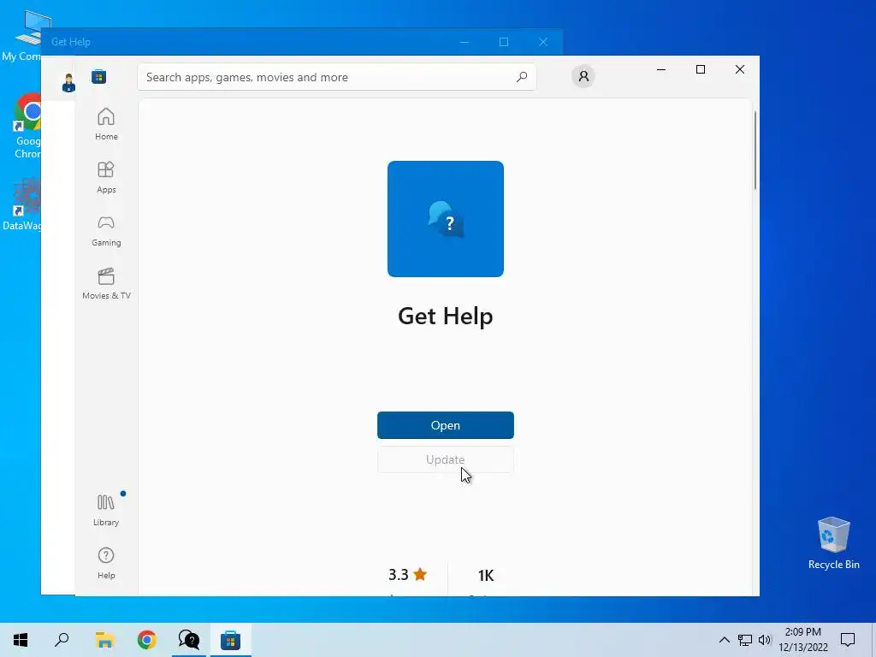Viewport: 876px width, 657px height.
Task: Maximize the background Get Help window
Action: point(504,42)
